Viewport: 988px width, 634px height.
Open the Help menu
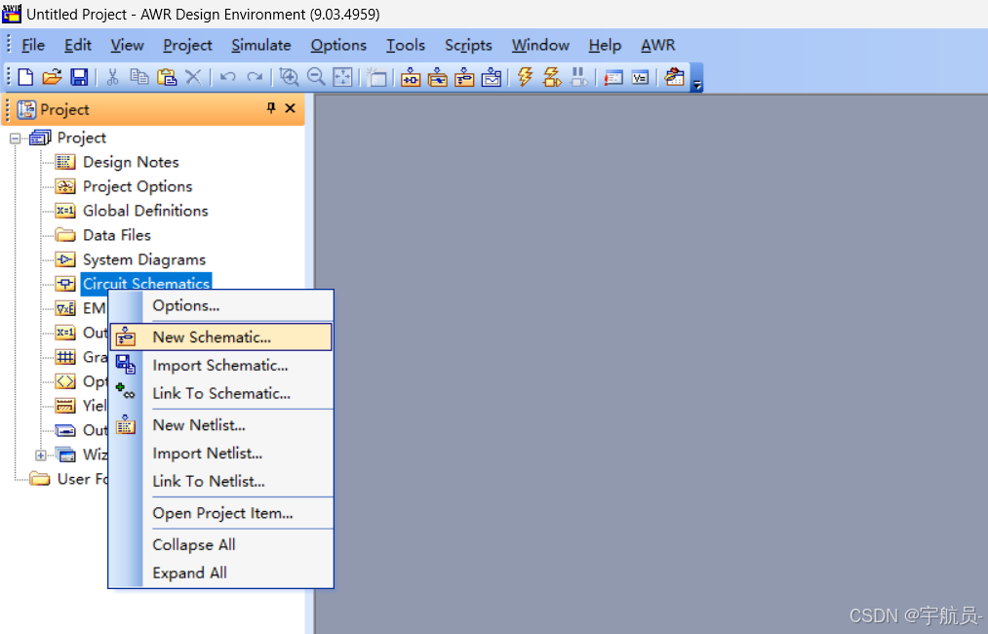coord(605,46)
